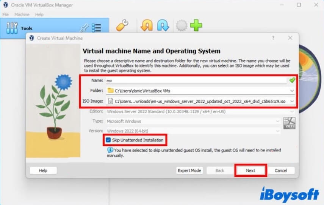Click the blue info icon below checkbox
This screenshot has height=205, width=324.
110,150
